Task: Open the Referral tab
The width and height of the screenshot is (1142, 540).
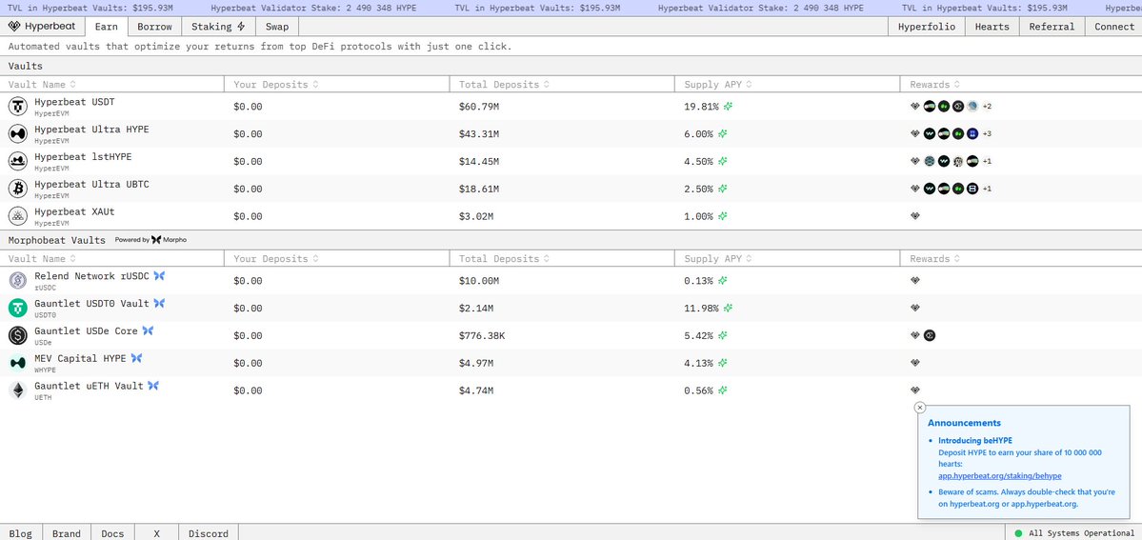Action: click(1052, 27)
